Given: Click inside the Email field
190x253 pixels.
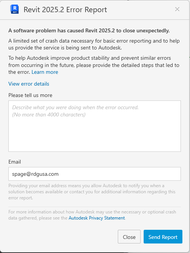Looking at the screenshot, I should [95, 174].
